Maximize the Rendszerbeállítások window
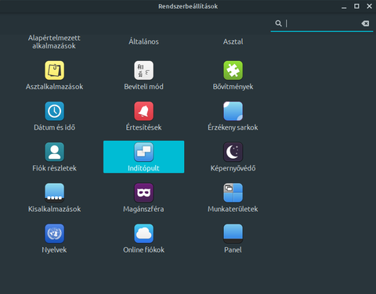This screenshot has width=376, height=294. [x=356, y=6]
